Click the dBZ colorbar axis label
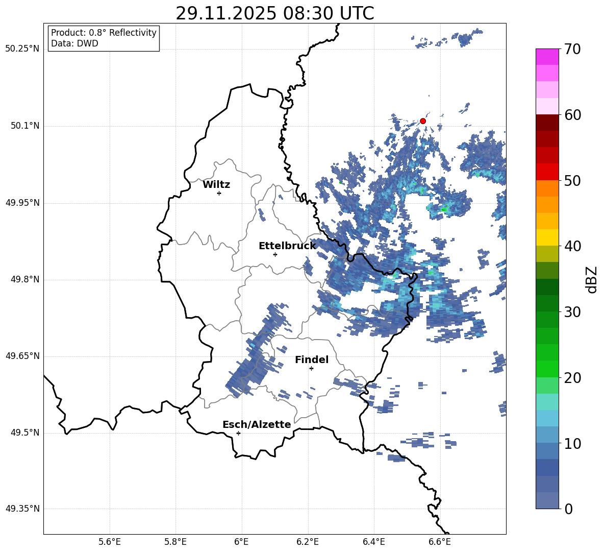The height and width of the screenshot is (552, 604). pos(591,279)
